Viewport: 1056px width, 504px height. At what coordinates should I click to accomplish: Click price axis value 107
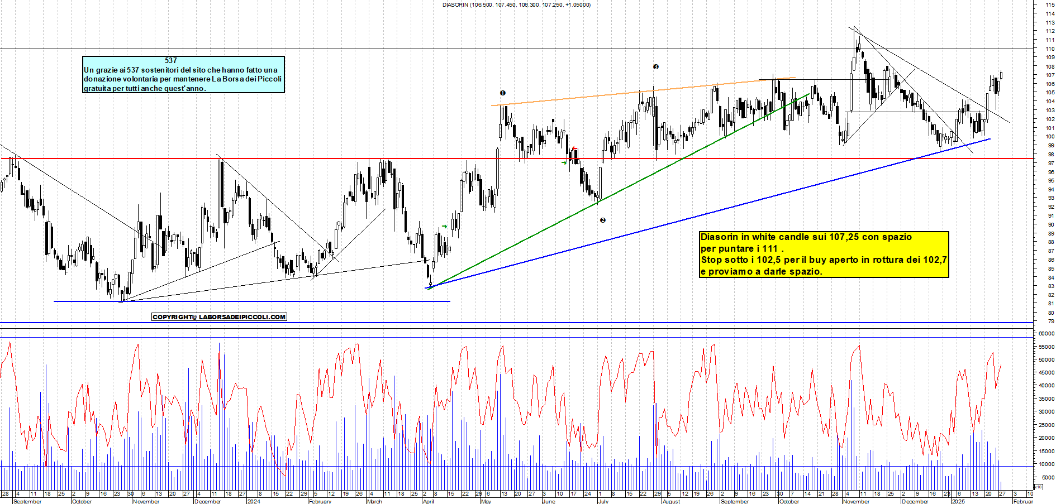click(x=1050, y=75)
